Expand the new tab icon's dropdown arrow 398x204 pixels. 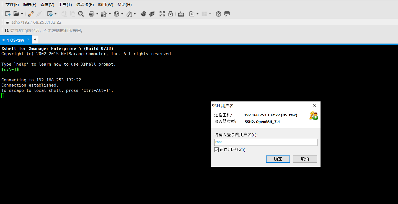coord(197,14)
